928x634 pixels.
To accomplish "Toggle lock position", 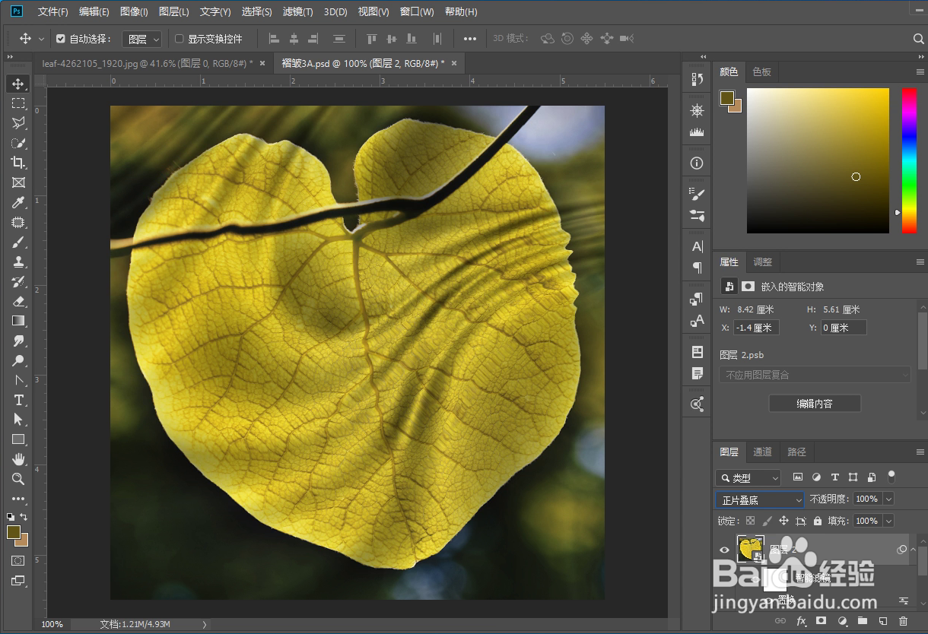I will point(784,521).
